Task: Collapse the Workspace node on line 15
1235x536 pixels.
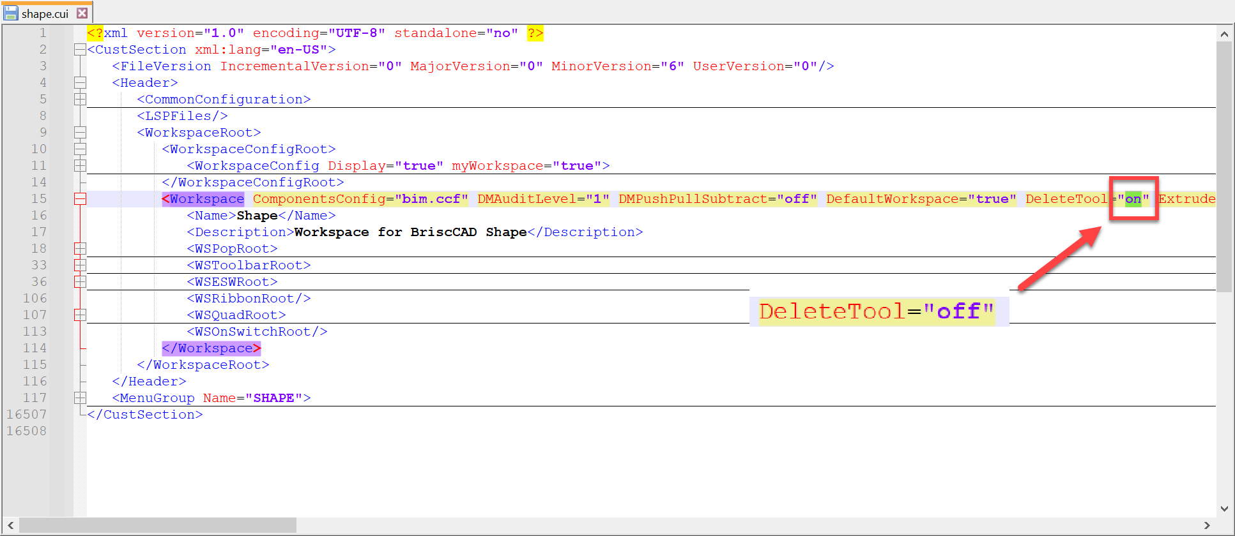Action: (80, 199)
